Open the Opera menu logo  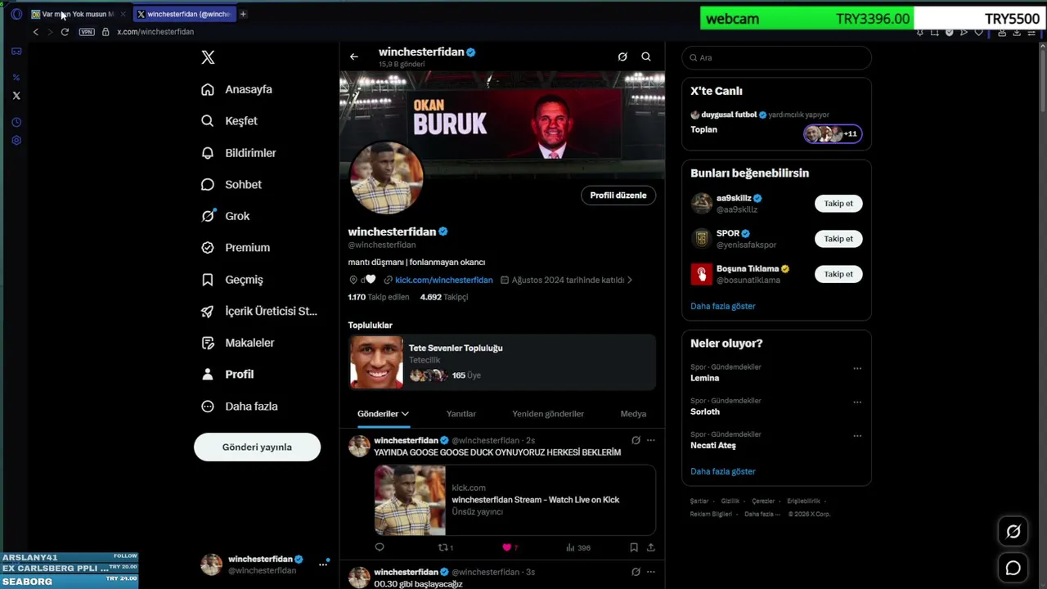(16, 14)
